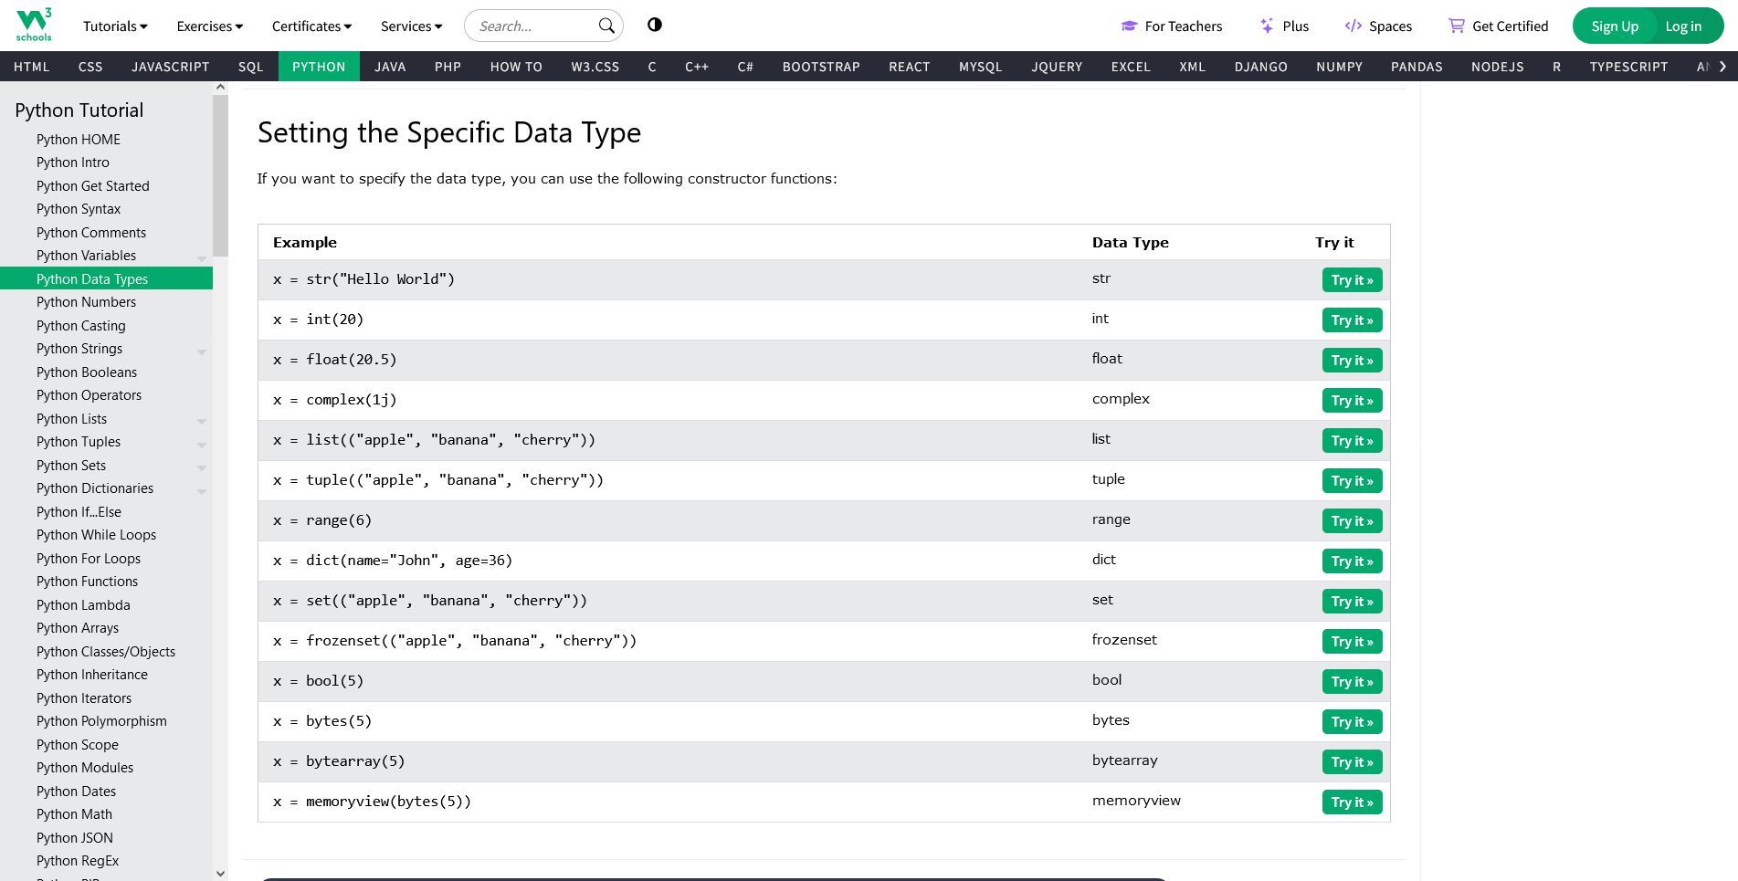
Task: Click Try it for bool example
Action: coord(1352,682)
